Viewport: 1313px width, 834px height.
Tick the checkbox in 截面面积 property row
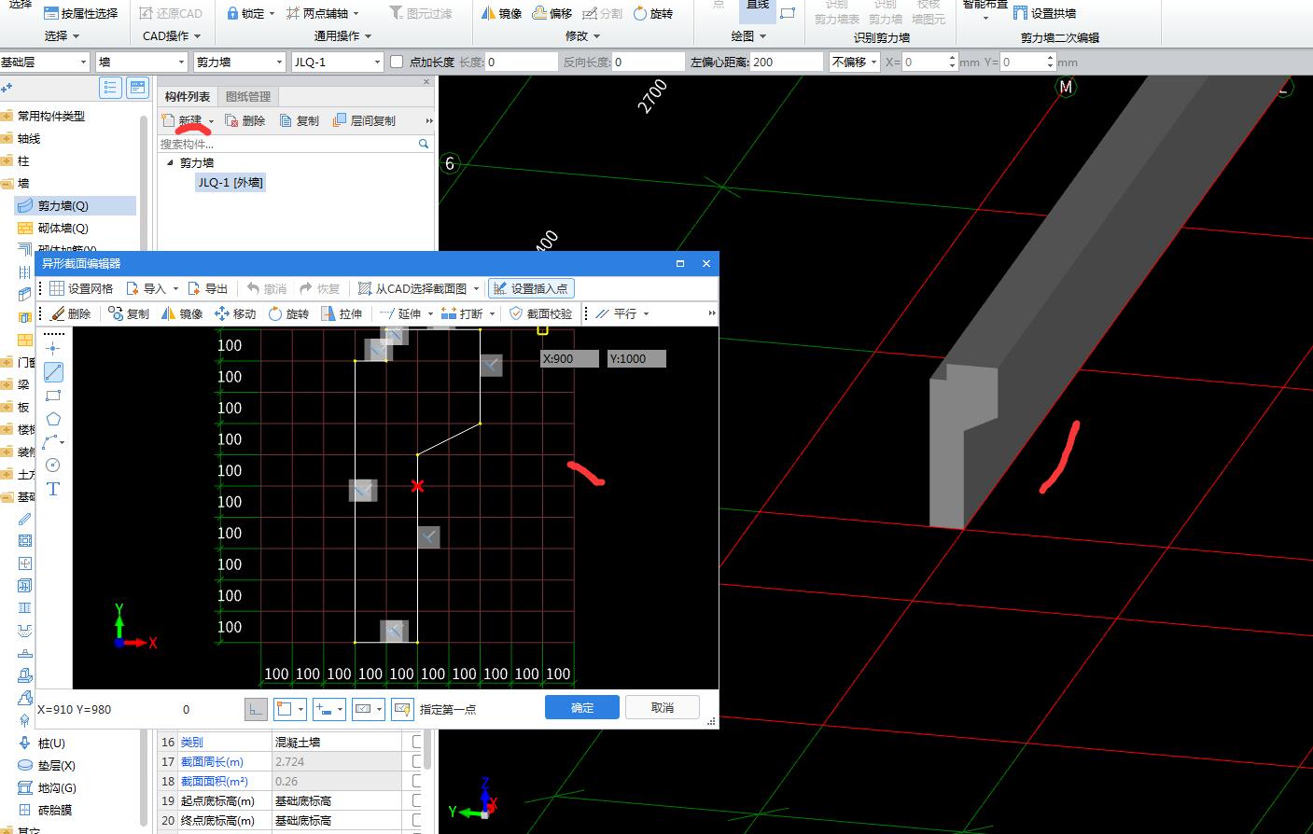417,781
